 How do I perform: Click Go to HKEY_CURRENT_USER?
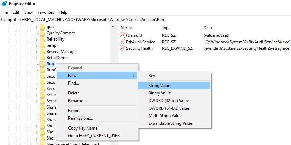94,135
